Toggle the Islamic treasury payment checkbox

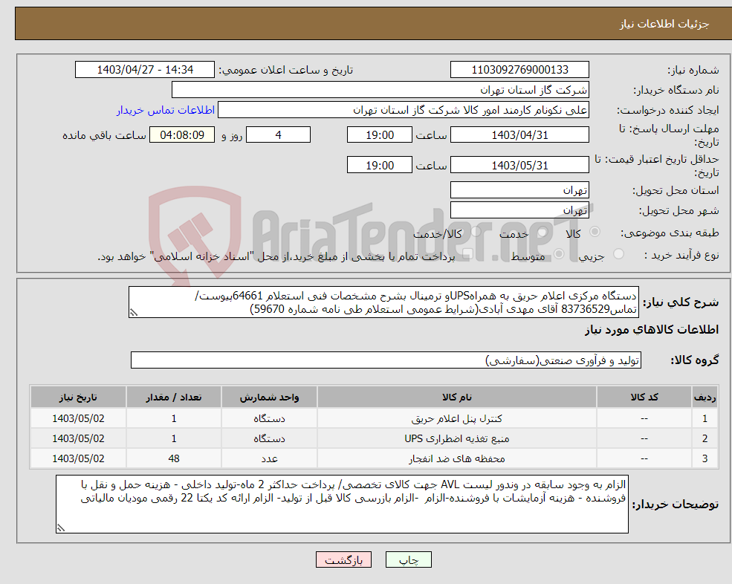(x=467, y=254)
